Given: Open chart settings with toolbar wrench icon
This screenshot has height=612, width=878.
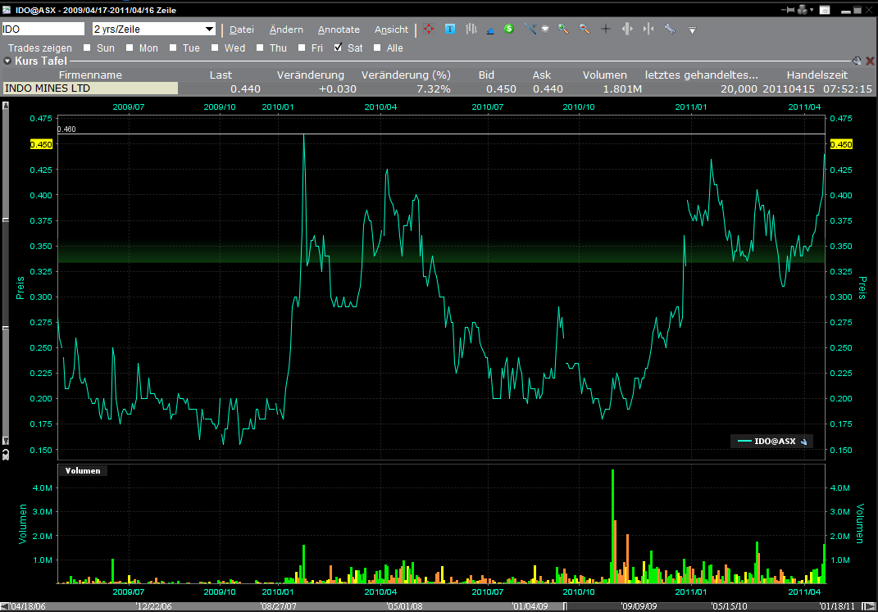Looking at the screenshot, I should point(670,29).
